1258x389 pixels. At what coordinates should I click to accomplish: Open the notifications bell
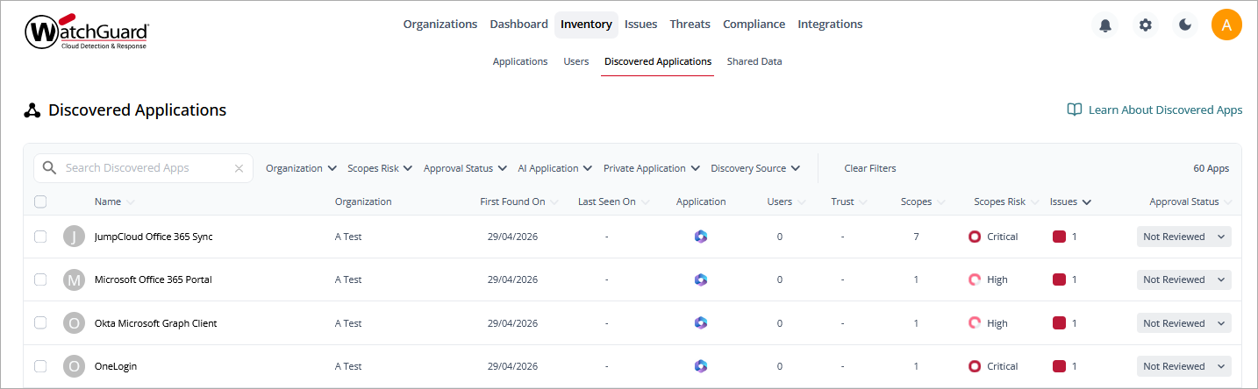1105,25
